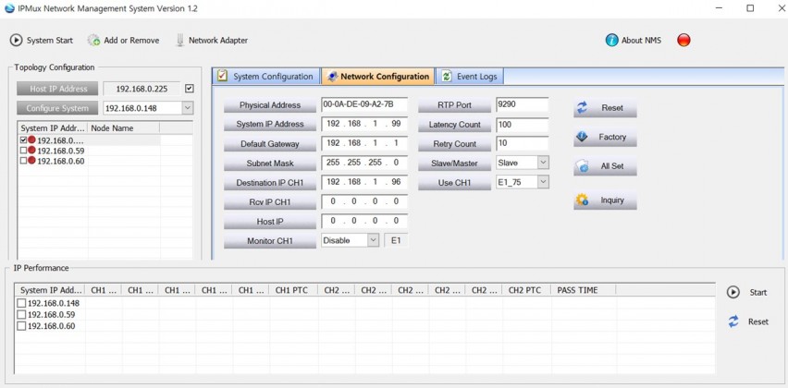Click the Monitor CH1 button
The width and height of the screenshot is (788, 388).
coord(270,241)
